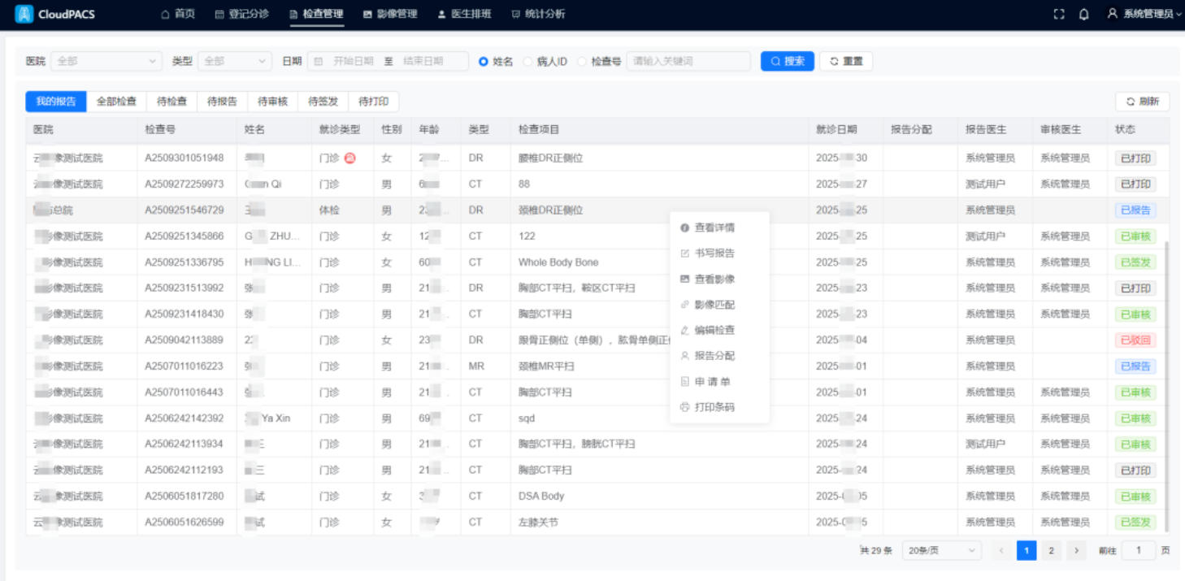This screenshot has width=1185, height=581.
Task: Select the 病人ID radio button
Action: pyautogui.click(x=527, y=62)
